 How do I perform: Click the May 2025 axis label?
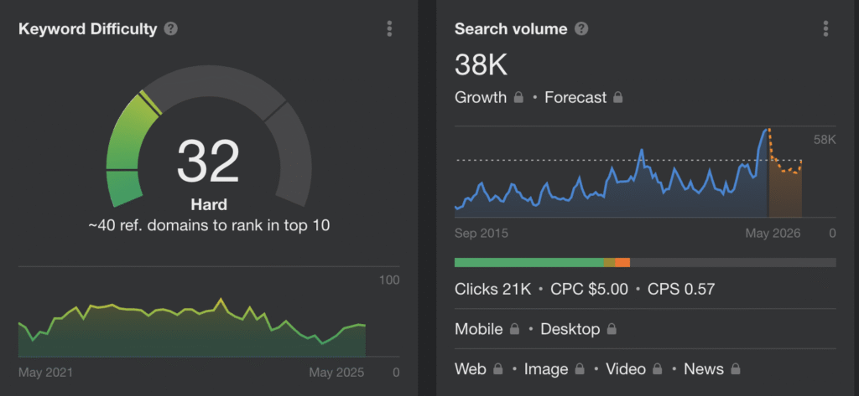[x=336, y=373]
